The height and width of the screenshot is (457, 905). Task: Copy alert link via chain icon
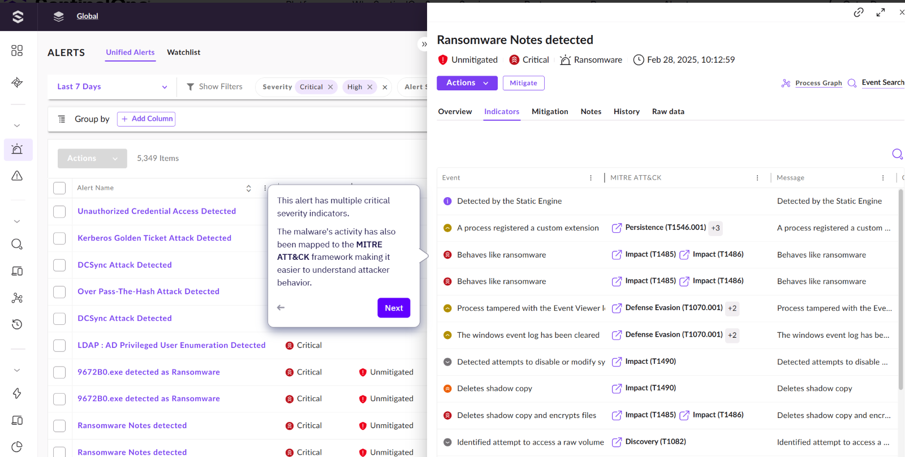click(x=859, y=12)
